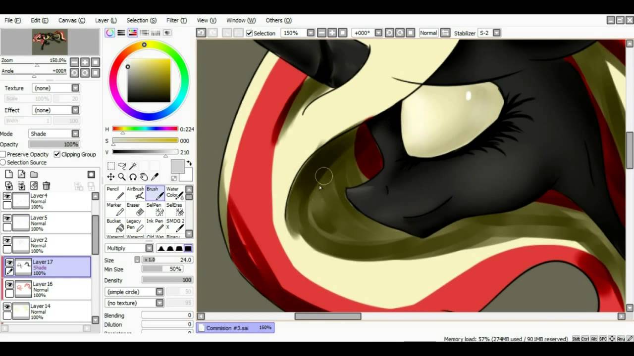Select the Eraser tool

(x=135, y=209)
